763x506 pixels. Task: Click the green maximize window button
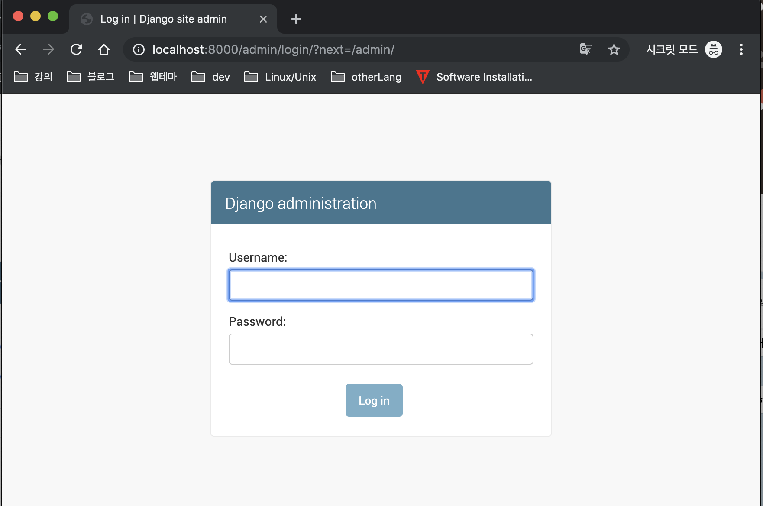(53, 16)
